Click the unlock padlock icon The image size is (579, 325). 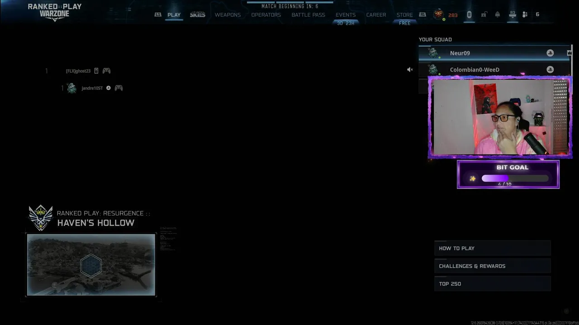pos(484,14)
